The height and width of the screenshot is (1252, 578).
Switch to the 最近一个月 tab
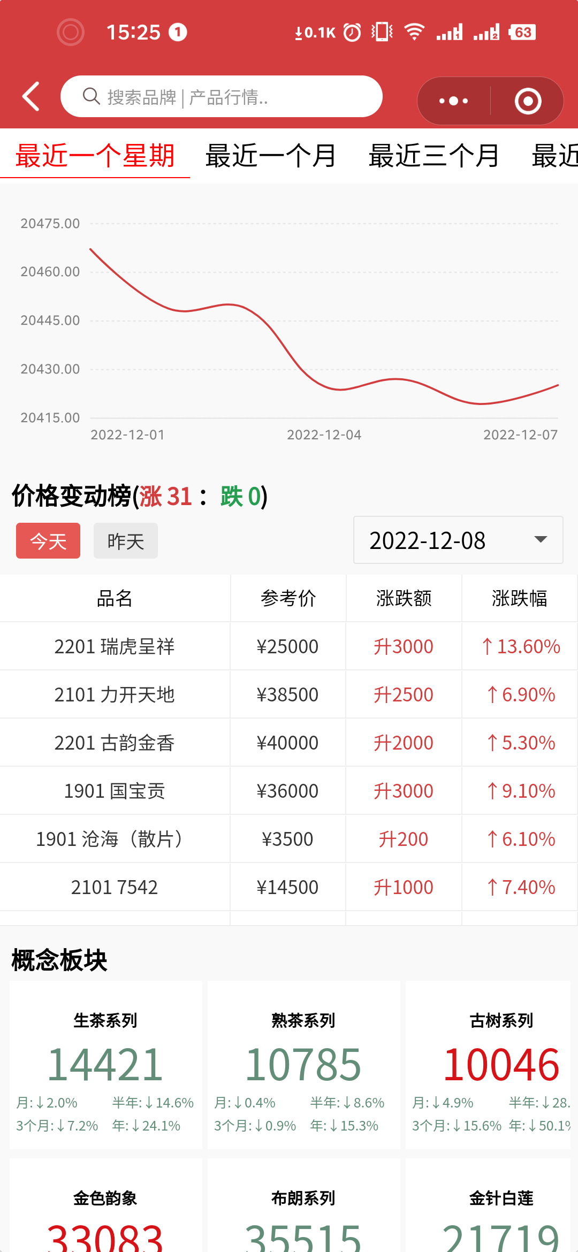click(271, 156)
